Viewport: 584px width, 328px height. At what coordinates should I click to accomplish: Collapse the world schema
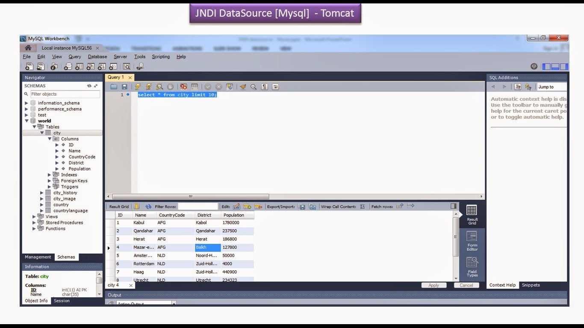tap(27, 121)
